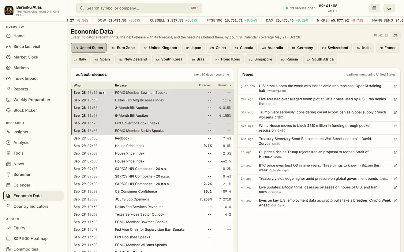404x252 pixels.
Task: Go to Index Impact in sidebar
Action: coord(33,79)
